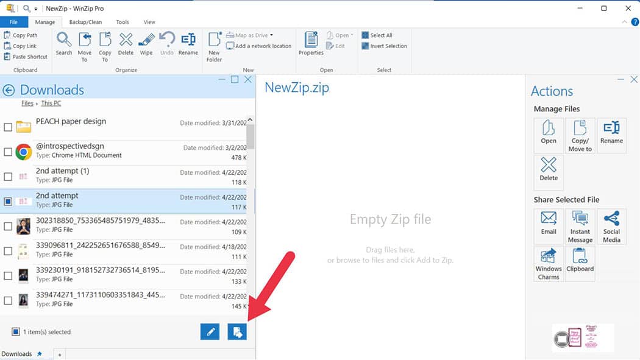The width and height of the screenshot is (640, 360).
Task: Click the This PC breadcrumb link
Action: pos(51,103)
